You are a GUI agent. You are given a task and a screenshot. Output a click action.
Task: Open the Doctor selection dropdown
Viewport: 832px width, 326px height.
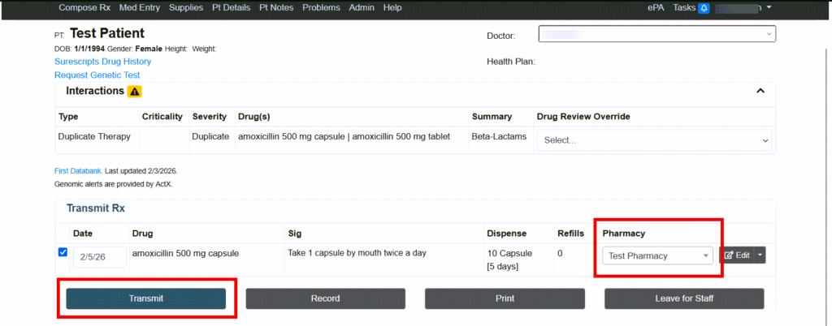(x=656, y=34)
